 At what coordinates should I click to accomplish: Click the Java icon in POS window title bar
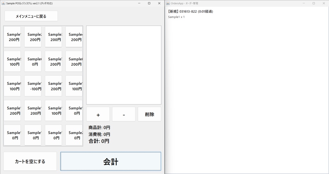tap(3, 3)
